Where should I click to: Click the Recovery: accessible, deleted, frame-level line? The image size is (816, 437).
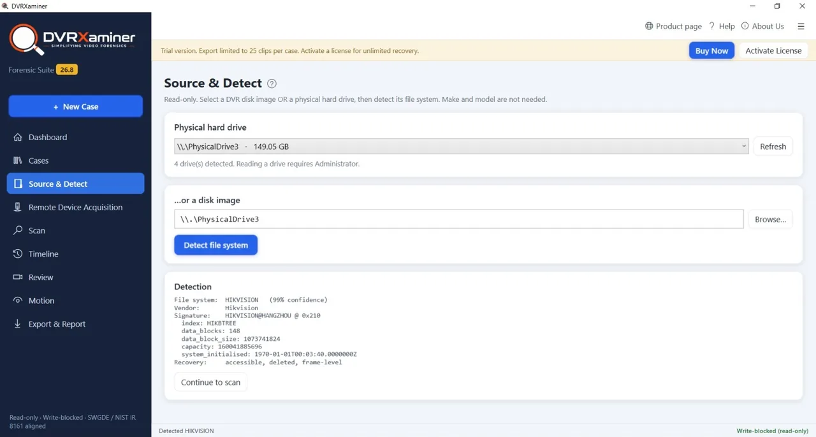click(x=258, y=362)
